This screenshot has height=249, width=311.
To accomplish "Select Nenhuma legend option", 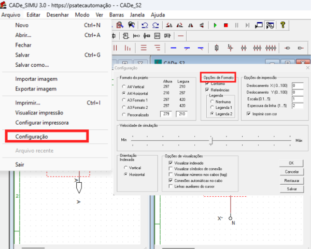I will [212, 101].
